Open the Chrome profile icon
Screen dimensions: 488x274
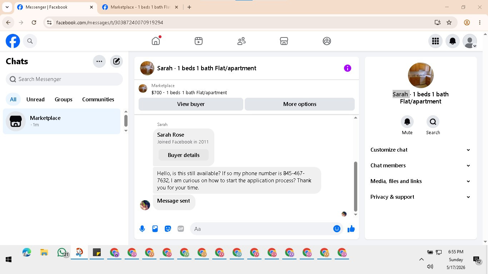point(467,22)
